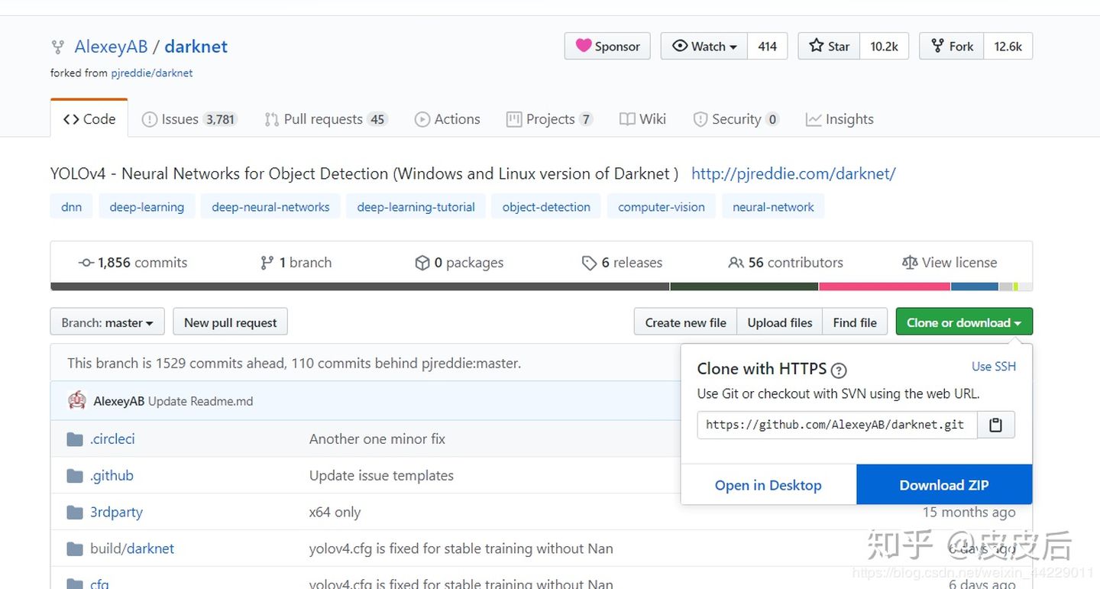Collapse the Clone or download dropdown

[963, 322]
